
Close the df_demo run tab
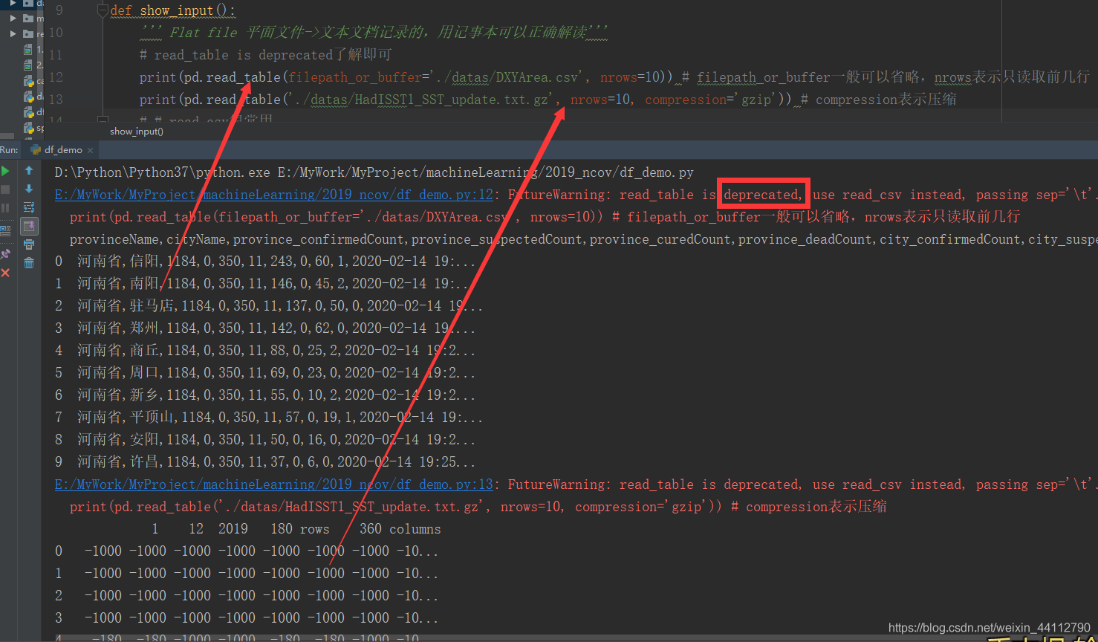point(90,150)
